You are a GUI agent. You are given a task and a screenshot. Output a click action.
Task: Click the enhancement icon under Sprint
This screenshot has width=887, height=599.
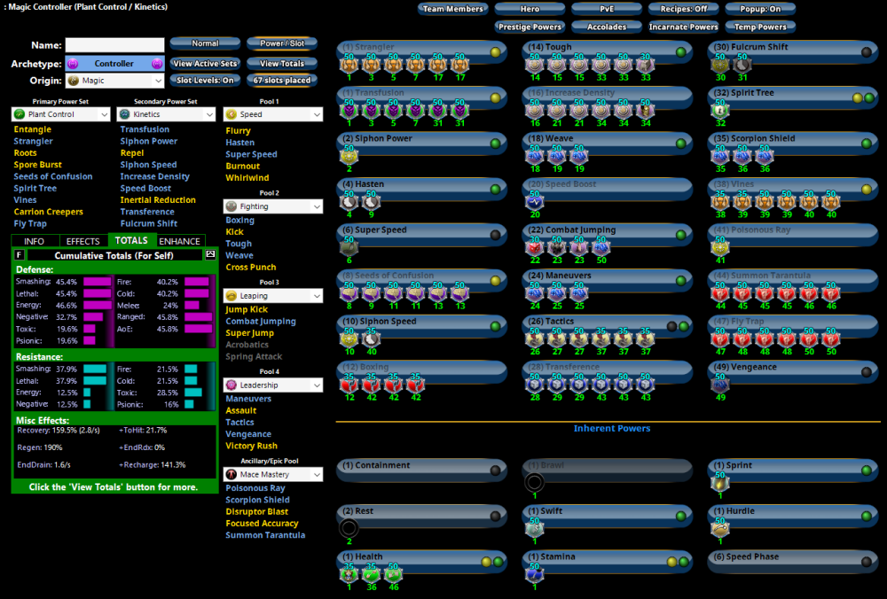(719, 483)
